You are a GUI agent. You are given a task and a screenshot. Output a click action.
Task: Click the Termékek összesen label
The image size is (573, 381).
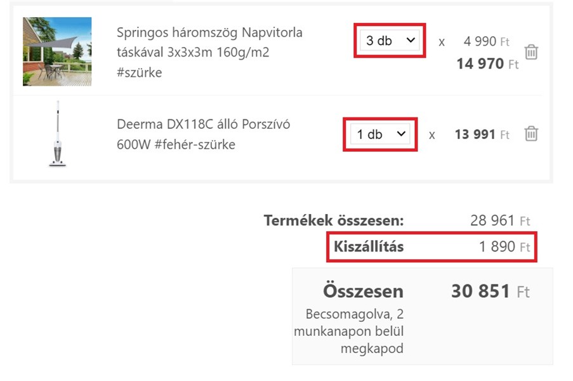click(x=334, y=220)
